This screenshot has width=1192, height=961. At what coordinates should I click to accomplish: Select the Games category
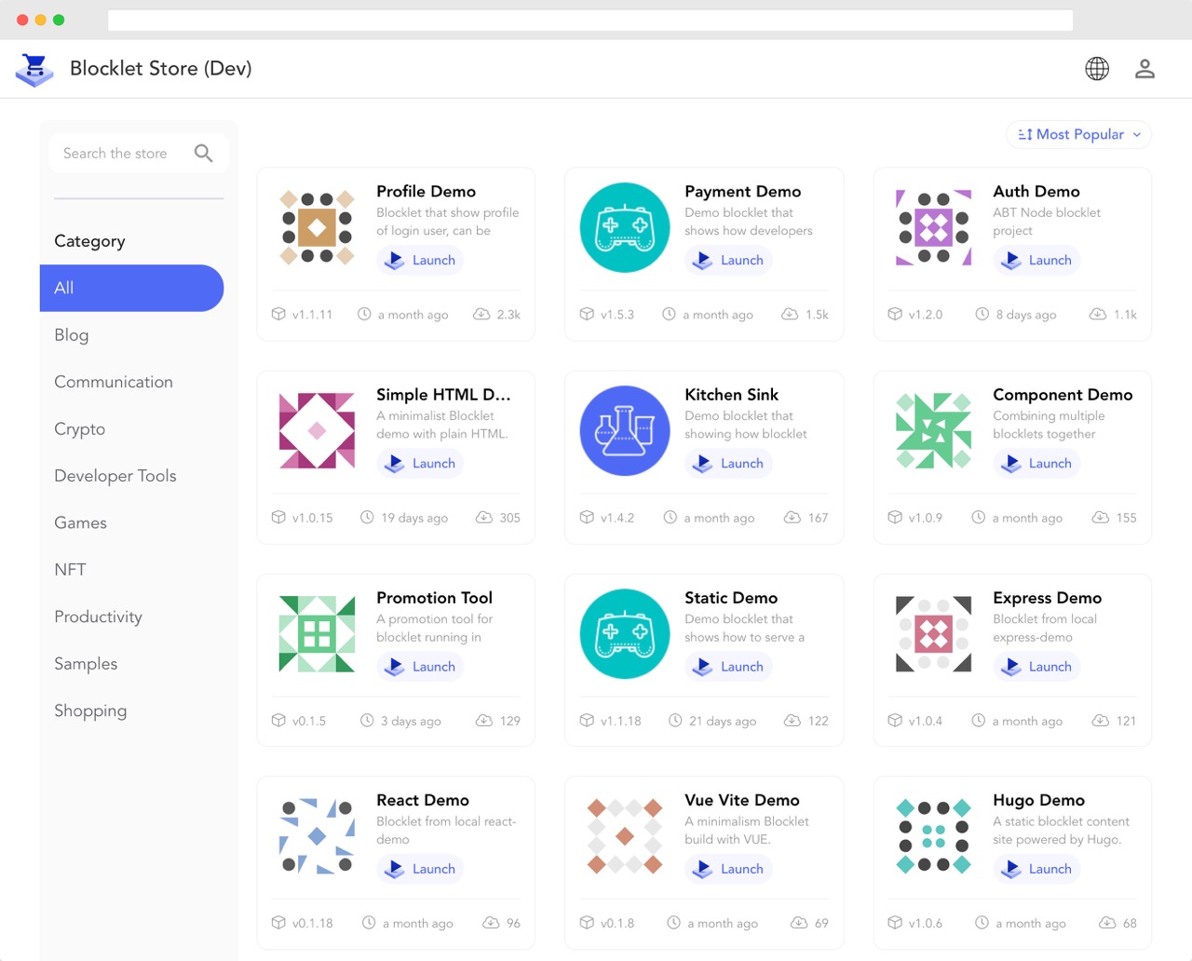coord(80,522)
